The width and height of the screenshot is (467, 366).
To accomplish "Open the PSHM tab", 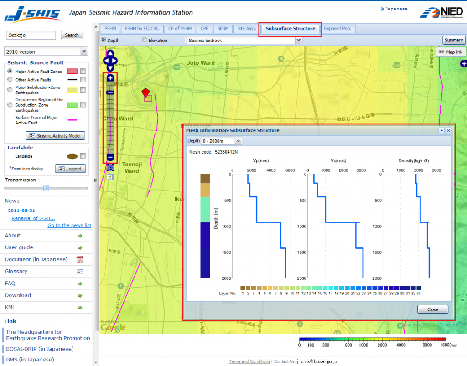I will coord(110,28).
